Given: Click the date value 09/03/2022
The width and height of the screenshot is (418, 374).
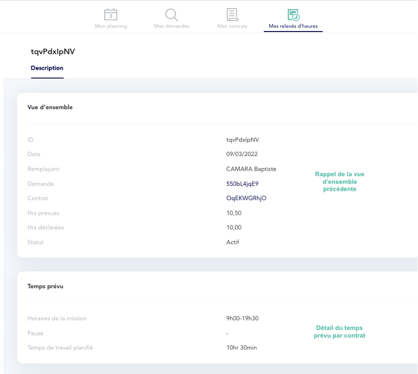Looking at the screenshot, I should click(243, 154).
